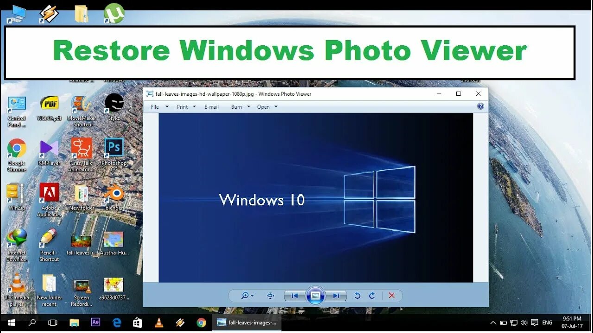Send the photo via E-mail
The image size is (593, 333).
pos(211,107)
